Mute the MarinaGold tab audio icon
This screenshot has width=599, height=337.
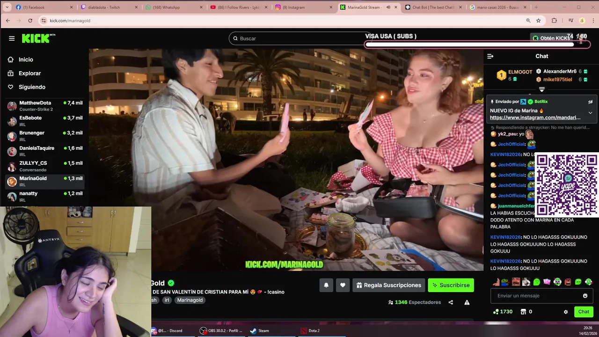click(x=388, y=7)
